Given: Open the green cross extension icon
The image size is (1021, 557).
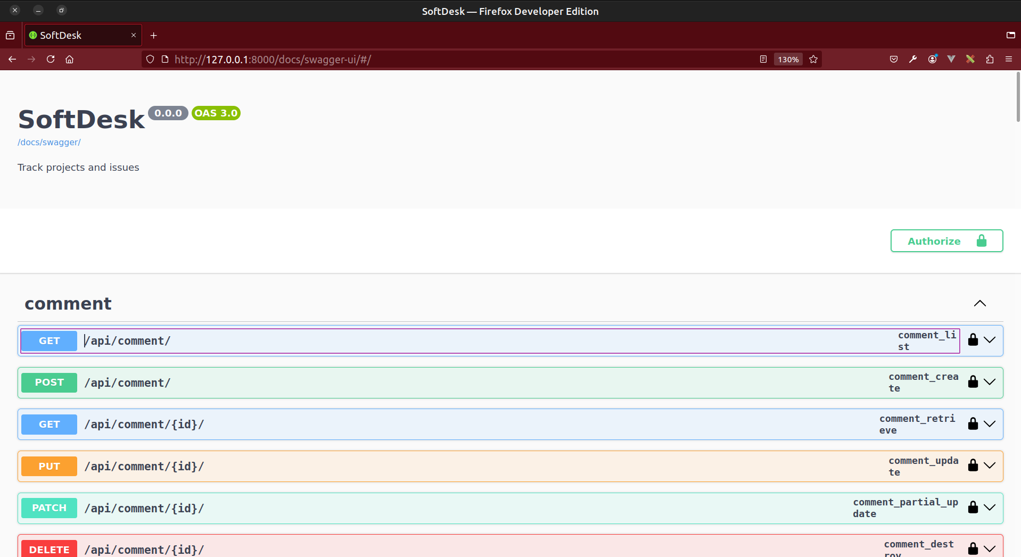Looking at the screenshot, I should tap(970, 59).
